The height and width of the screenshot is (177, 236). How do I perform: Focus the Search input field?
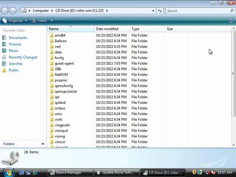(198, 11)
